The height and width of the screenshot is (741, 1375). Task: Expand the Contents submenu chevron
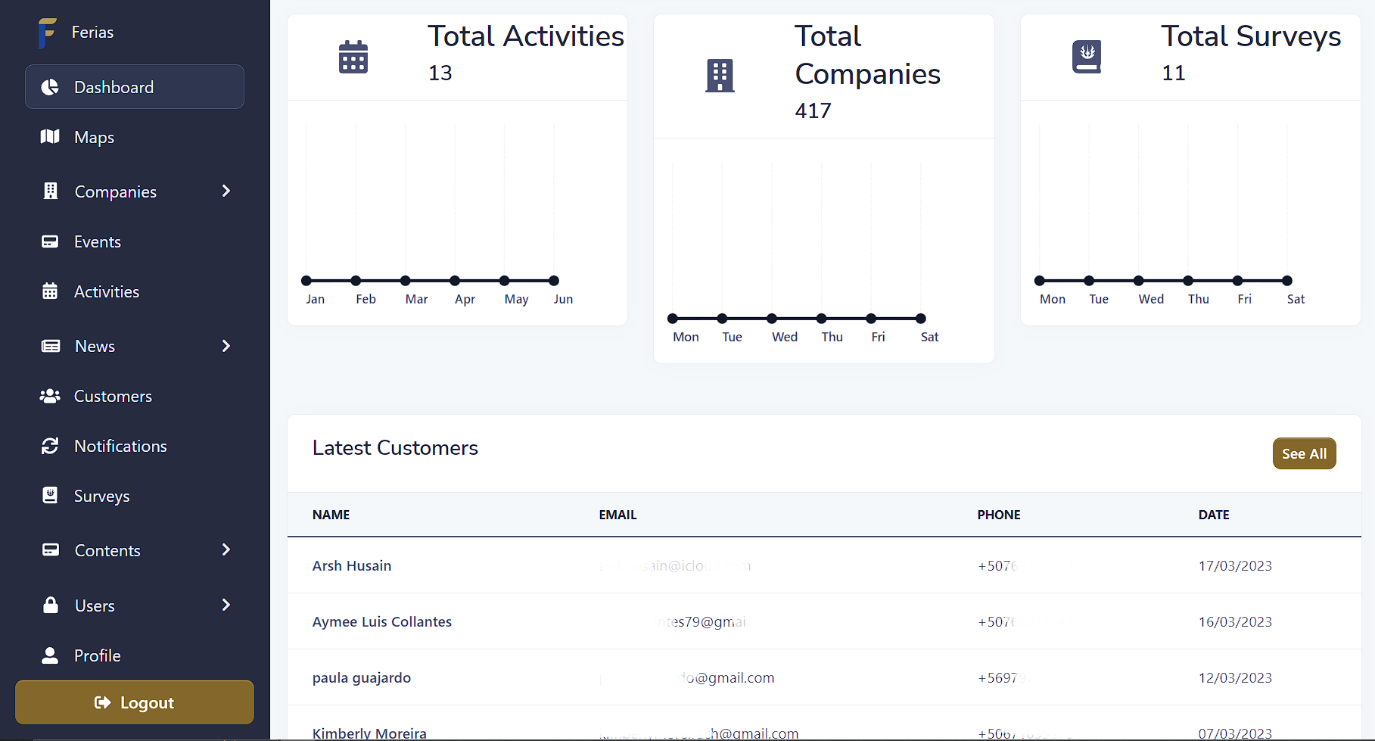coord(226,550)
